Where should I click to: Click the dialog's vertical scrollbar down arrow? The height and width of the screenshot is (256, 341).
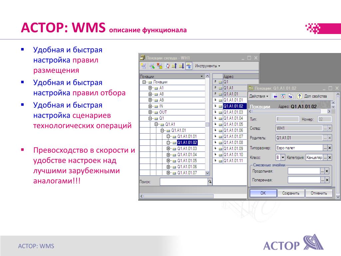338,197
